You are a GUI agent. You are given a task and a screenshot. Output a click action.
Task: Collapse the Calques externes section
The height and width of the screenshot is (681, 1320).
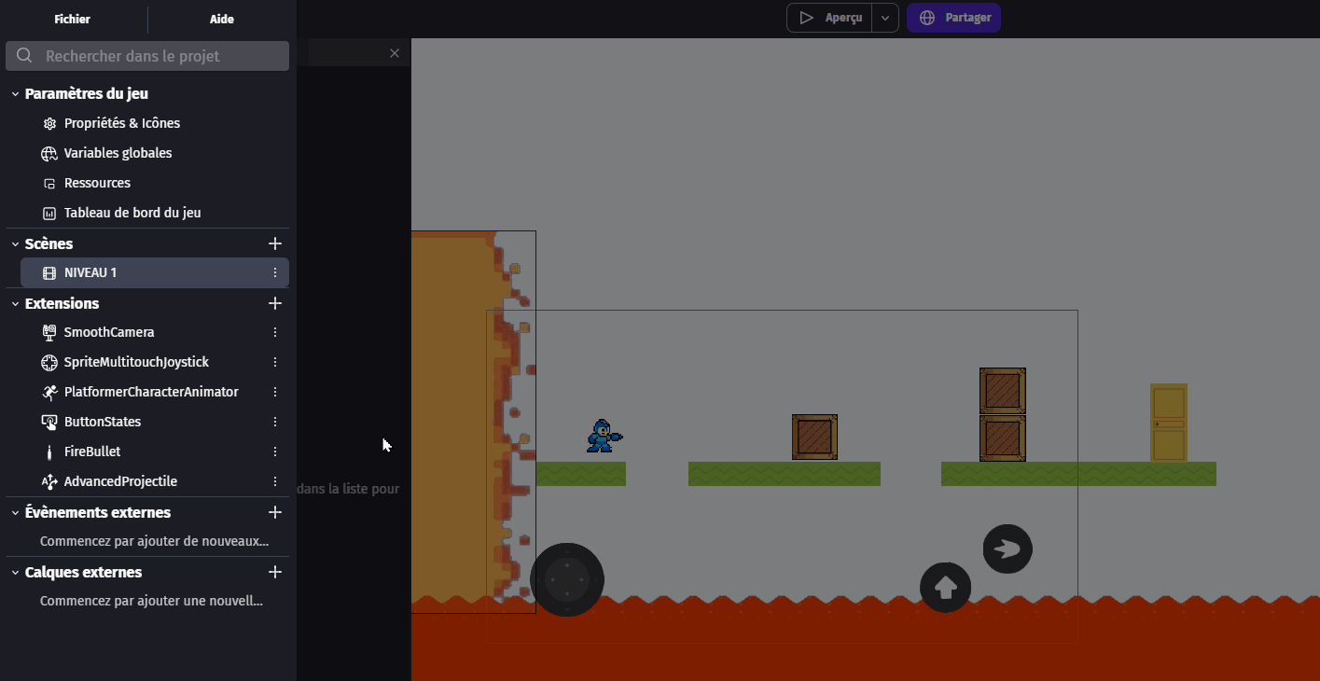coord(15,573)
